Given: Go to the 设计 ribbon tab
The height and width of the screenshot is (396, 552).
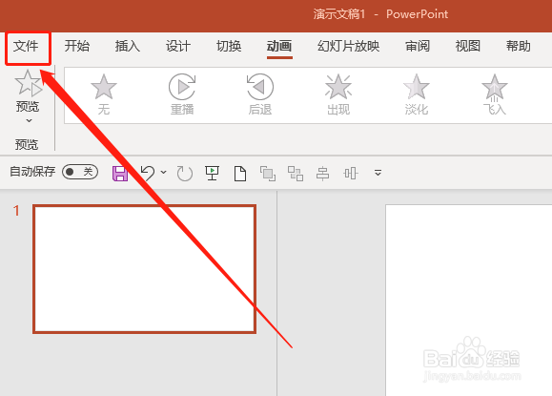Looking at the screenshot, I should click(x=178, y=47).
